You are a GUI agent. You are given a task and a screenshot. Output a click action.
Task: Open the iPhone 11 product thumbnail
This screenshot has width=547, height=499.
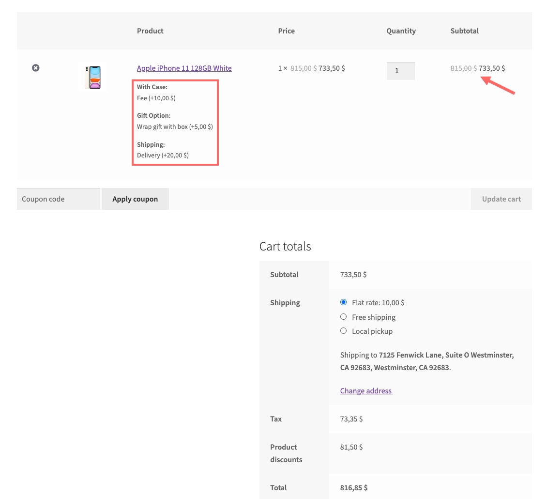(x=92, y=78)
